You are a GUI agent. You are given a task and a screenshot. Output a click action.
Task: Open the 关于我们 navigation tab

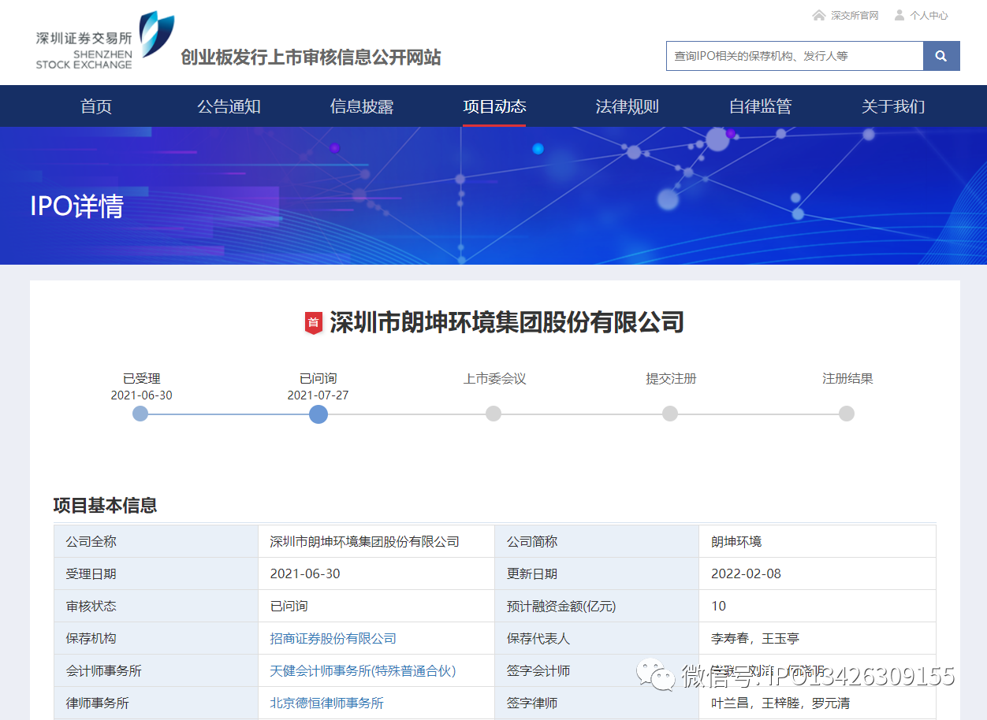pos(893,106)
